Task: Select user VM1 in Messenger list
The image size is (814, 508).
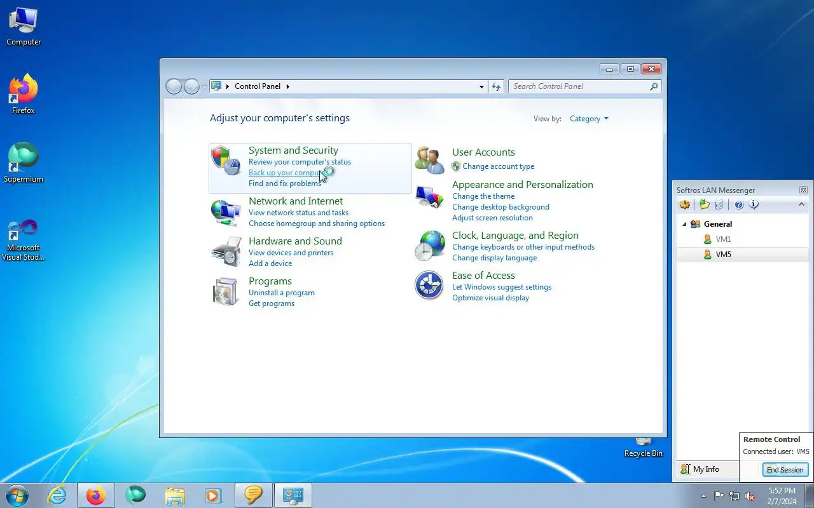Action: click(x=723, y=239)
